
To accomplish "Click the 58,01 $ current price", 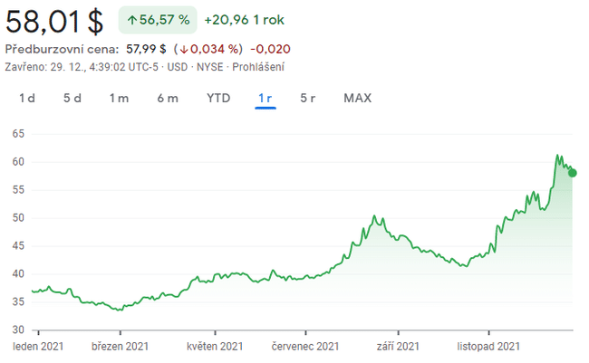I will tap(54, 21).
